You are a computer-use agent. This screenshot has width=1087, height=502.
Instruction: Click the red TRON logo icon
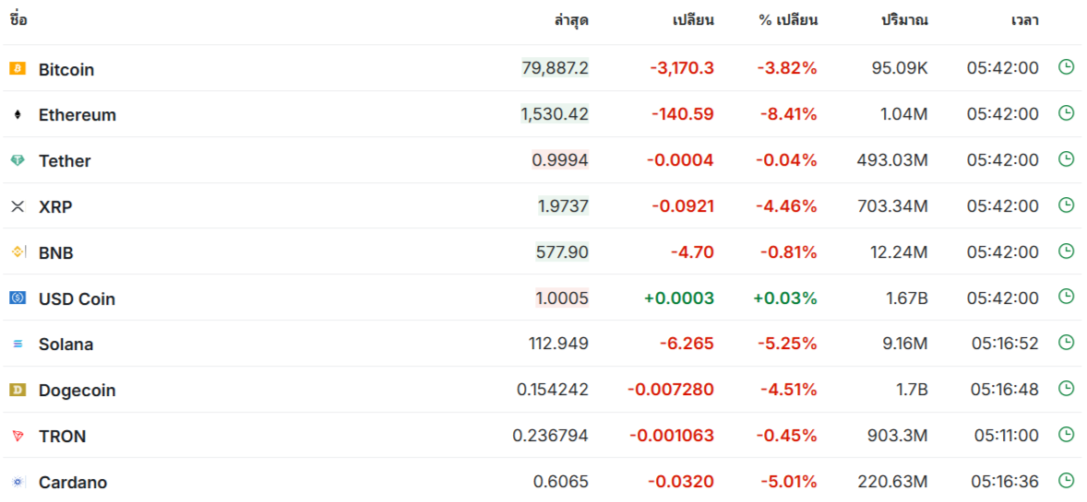point(18,436)
